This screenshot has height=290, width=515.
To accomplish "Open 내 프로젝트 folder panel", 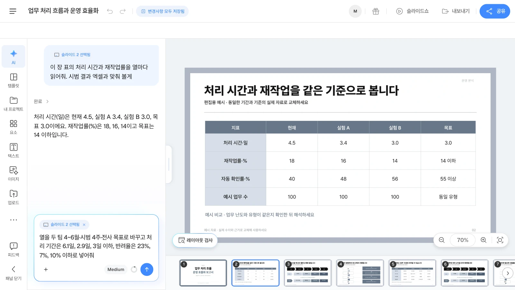I will pos(14,104).
